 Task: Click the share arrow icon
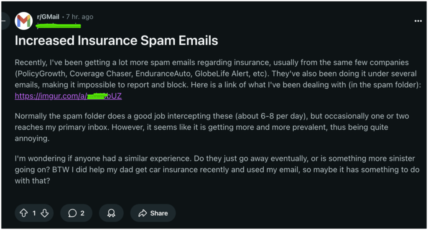coord(143,213)
